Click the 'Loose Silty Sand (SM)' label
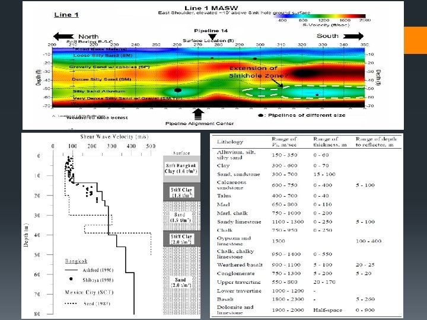 [x=103, y=56]
